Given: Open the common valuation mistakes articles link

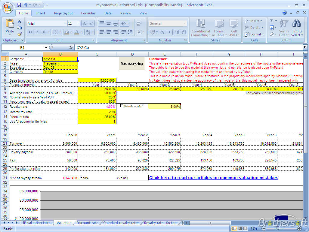Looking at the screenshot, I should point(214,178).
